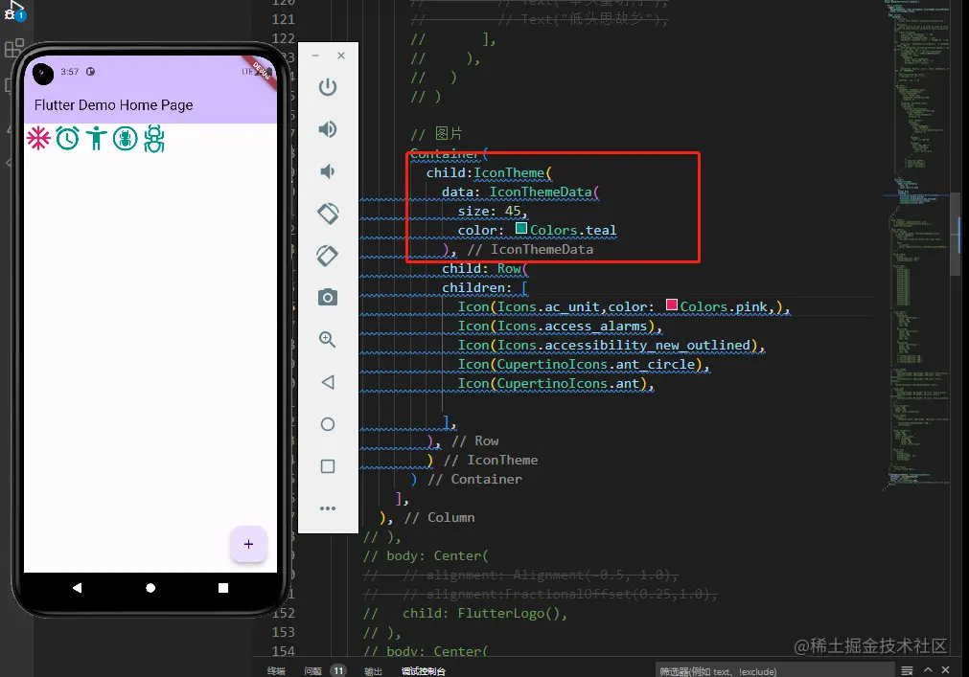969x677 pixels.
Task: Click the debug console filter input field
Action: click(775, 671)
